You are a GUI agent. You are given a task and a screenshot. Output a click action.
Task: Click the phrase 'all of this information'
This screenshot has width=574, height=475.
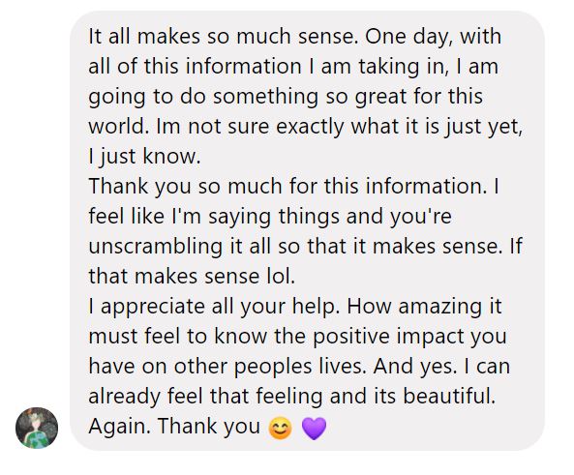pyautogui.click(x=196, y=67)
